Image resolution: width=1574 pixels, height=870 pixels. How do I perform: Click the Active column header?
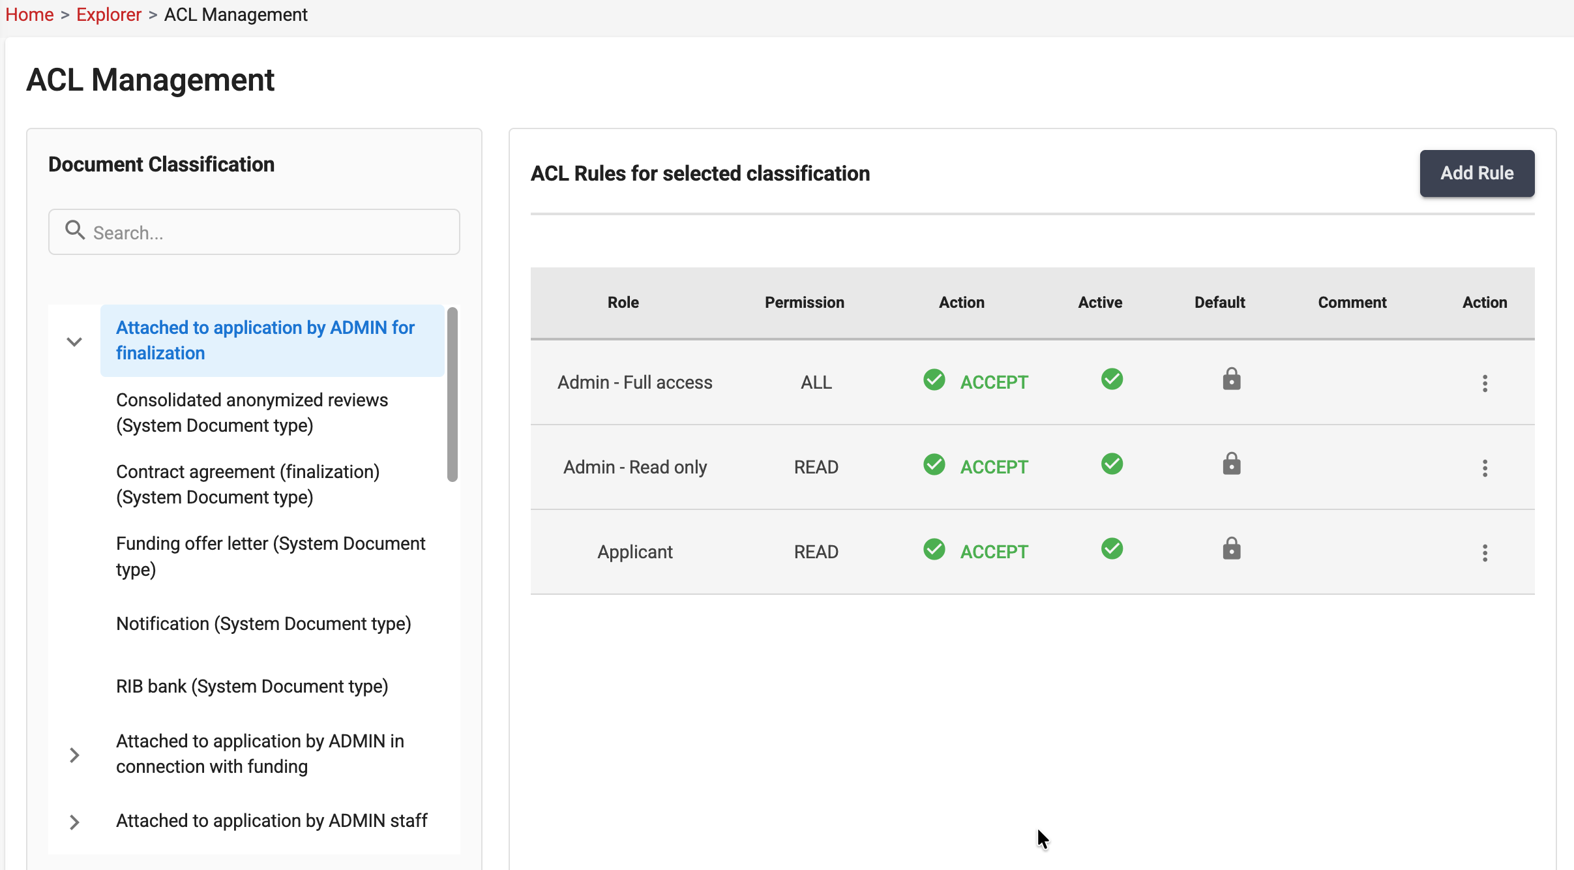coord(1100,303)
